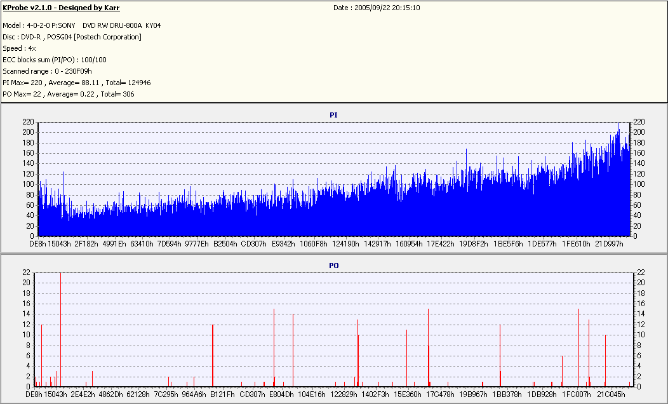Click the Scanned range line
668x404 pixels.
(x=47, y=72)
